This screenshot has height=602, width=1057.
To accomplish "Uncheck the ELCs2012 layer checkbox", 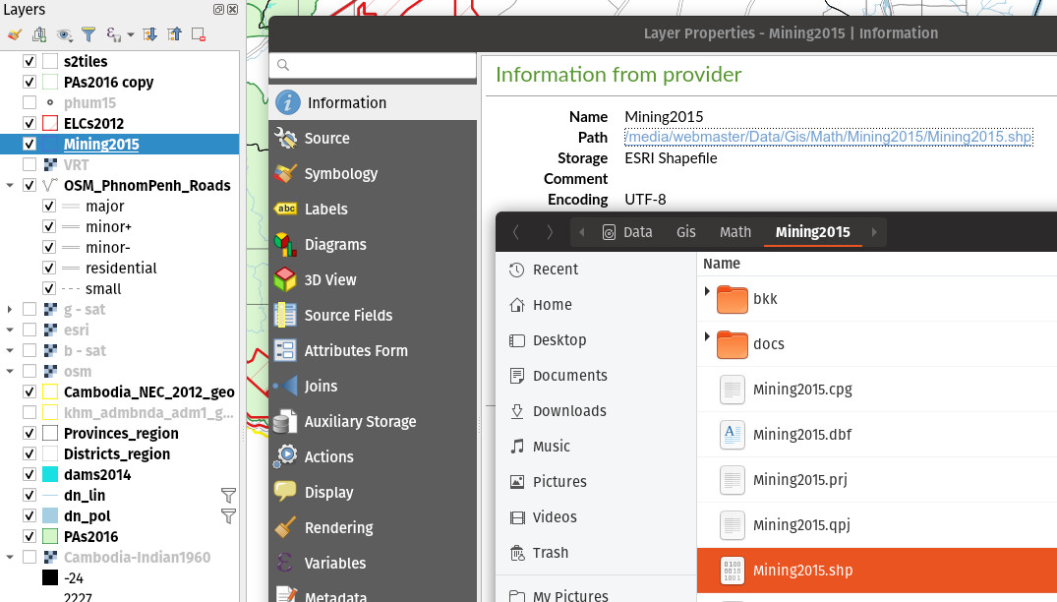I will point(29,124).
